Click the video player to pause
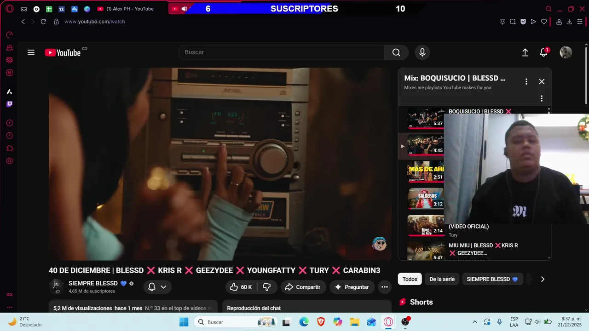589x331 pixels. coord(220,164)
